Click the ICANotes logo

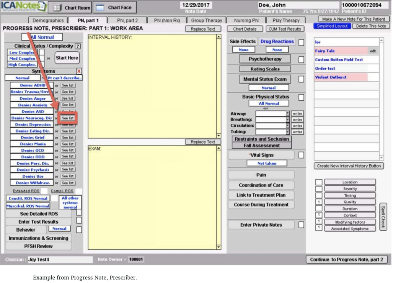[x=24, y=7]
